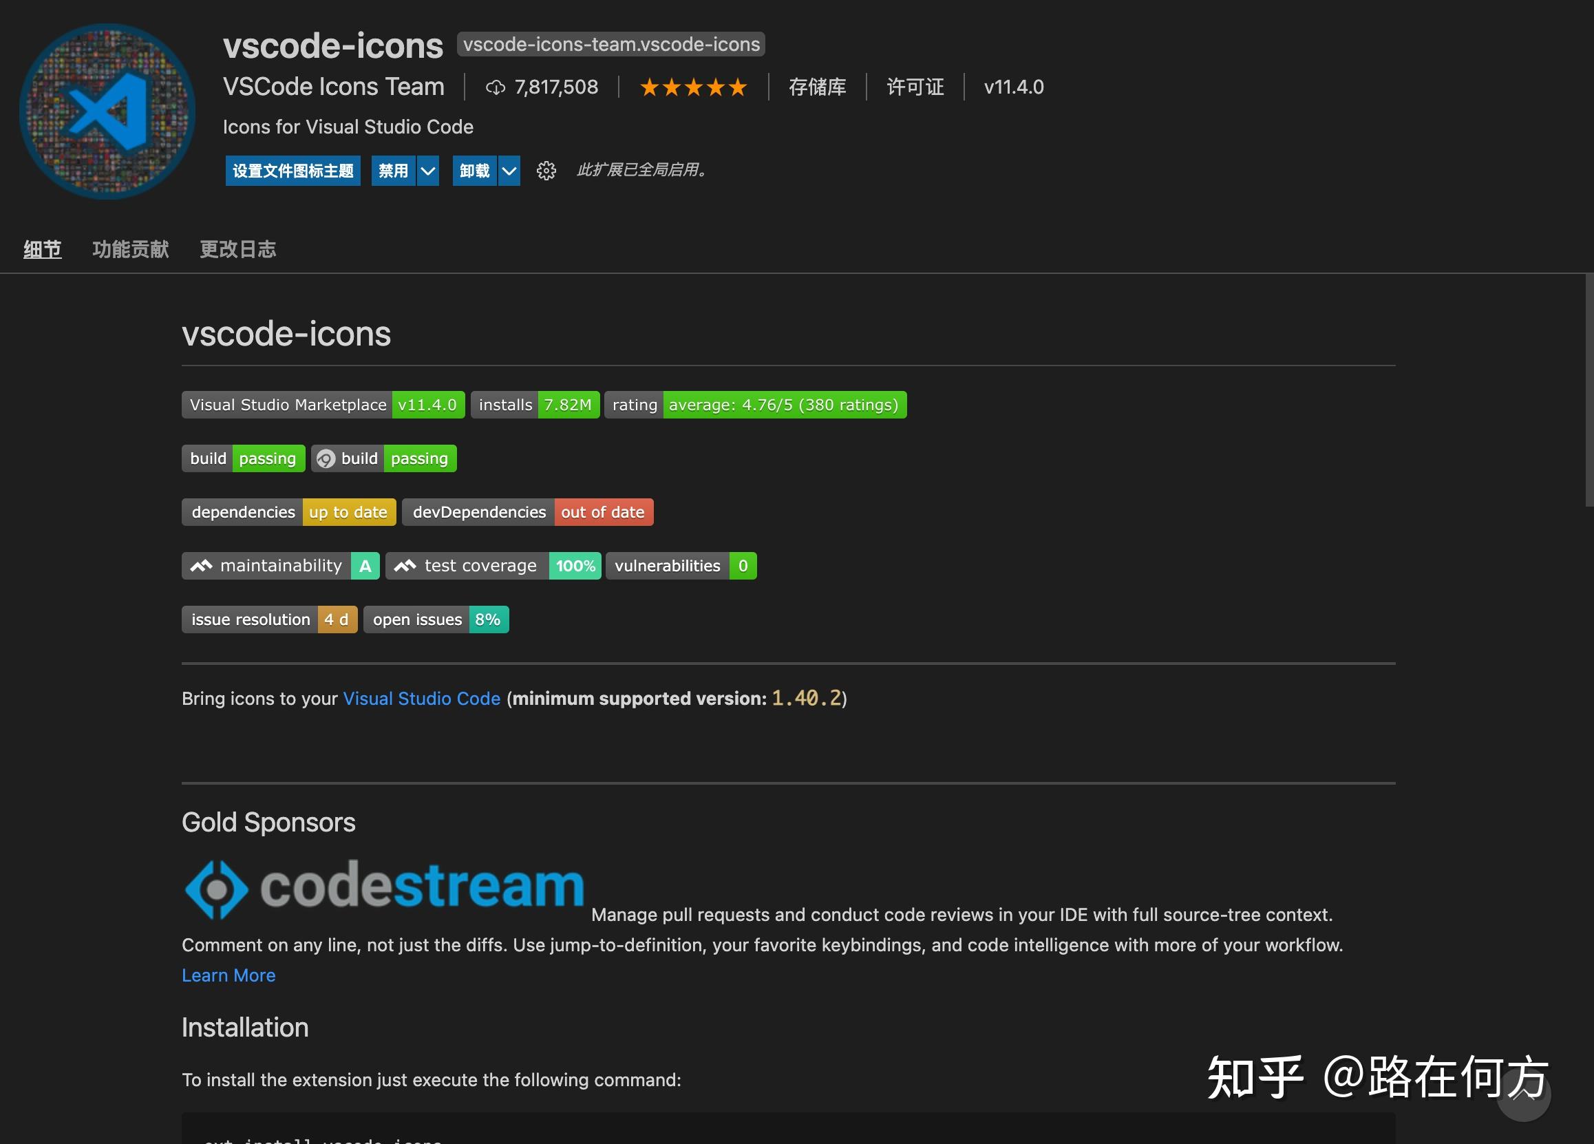Image resolution: width=1594 pixels, height=1144 pixels.
Task: Click the test coverage 100% badge
Action: 493,566
